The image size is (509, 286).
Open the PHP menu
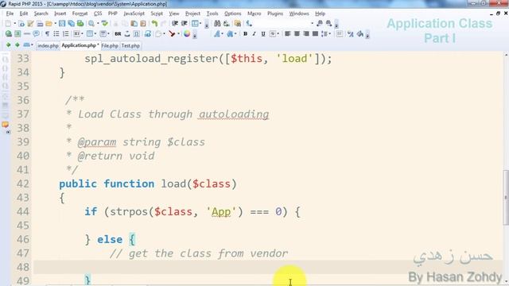click(113, 14)
